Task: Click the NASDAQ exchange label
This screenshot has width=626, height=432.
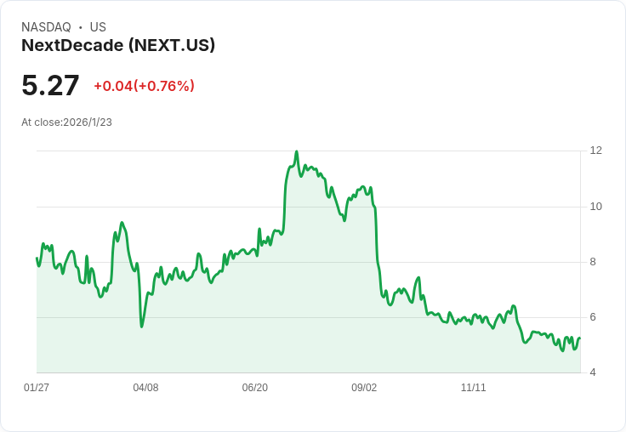Action: [x=46, y=27]
